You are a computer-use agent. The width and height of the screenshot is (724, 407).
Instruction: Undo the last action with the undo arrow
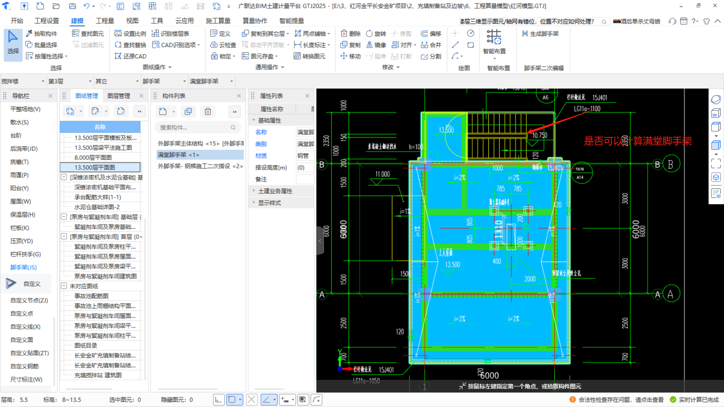pos(87,6)
